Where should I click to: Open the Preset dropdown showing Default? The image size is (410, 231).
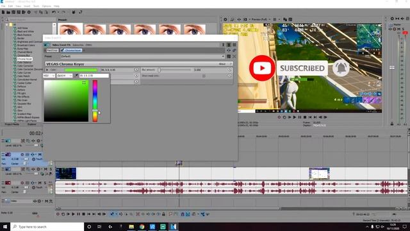(x=223, y=56)
